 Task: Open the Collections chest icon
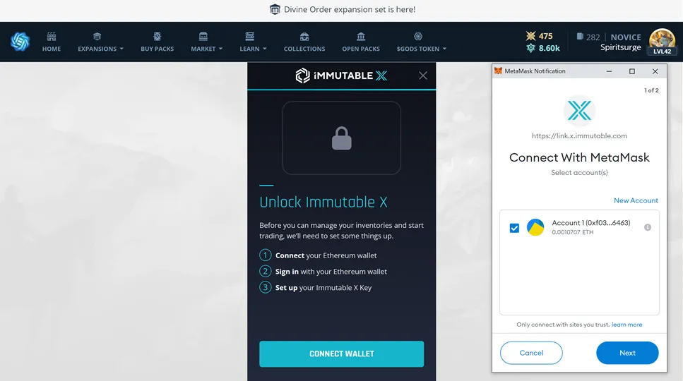click(x=304, y=36)
